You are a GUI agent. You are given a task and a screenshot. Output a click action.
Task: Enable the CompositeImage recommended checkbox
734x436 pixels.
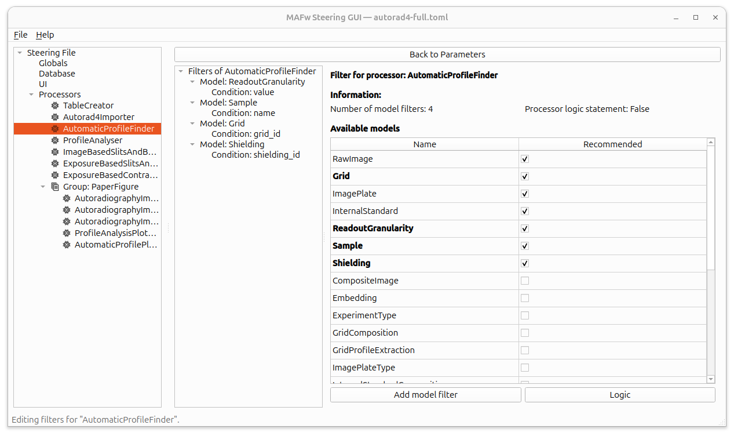click(524, 281)
